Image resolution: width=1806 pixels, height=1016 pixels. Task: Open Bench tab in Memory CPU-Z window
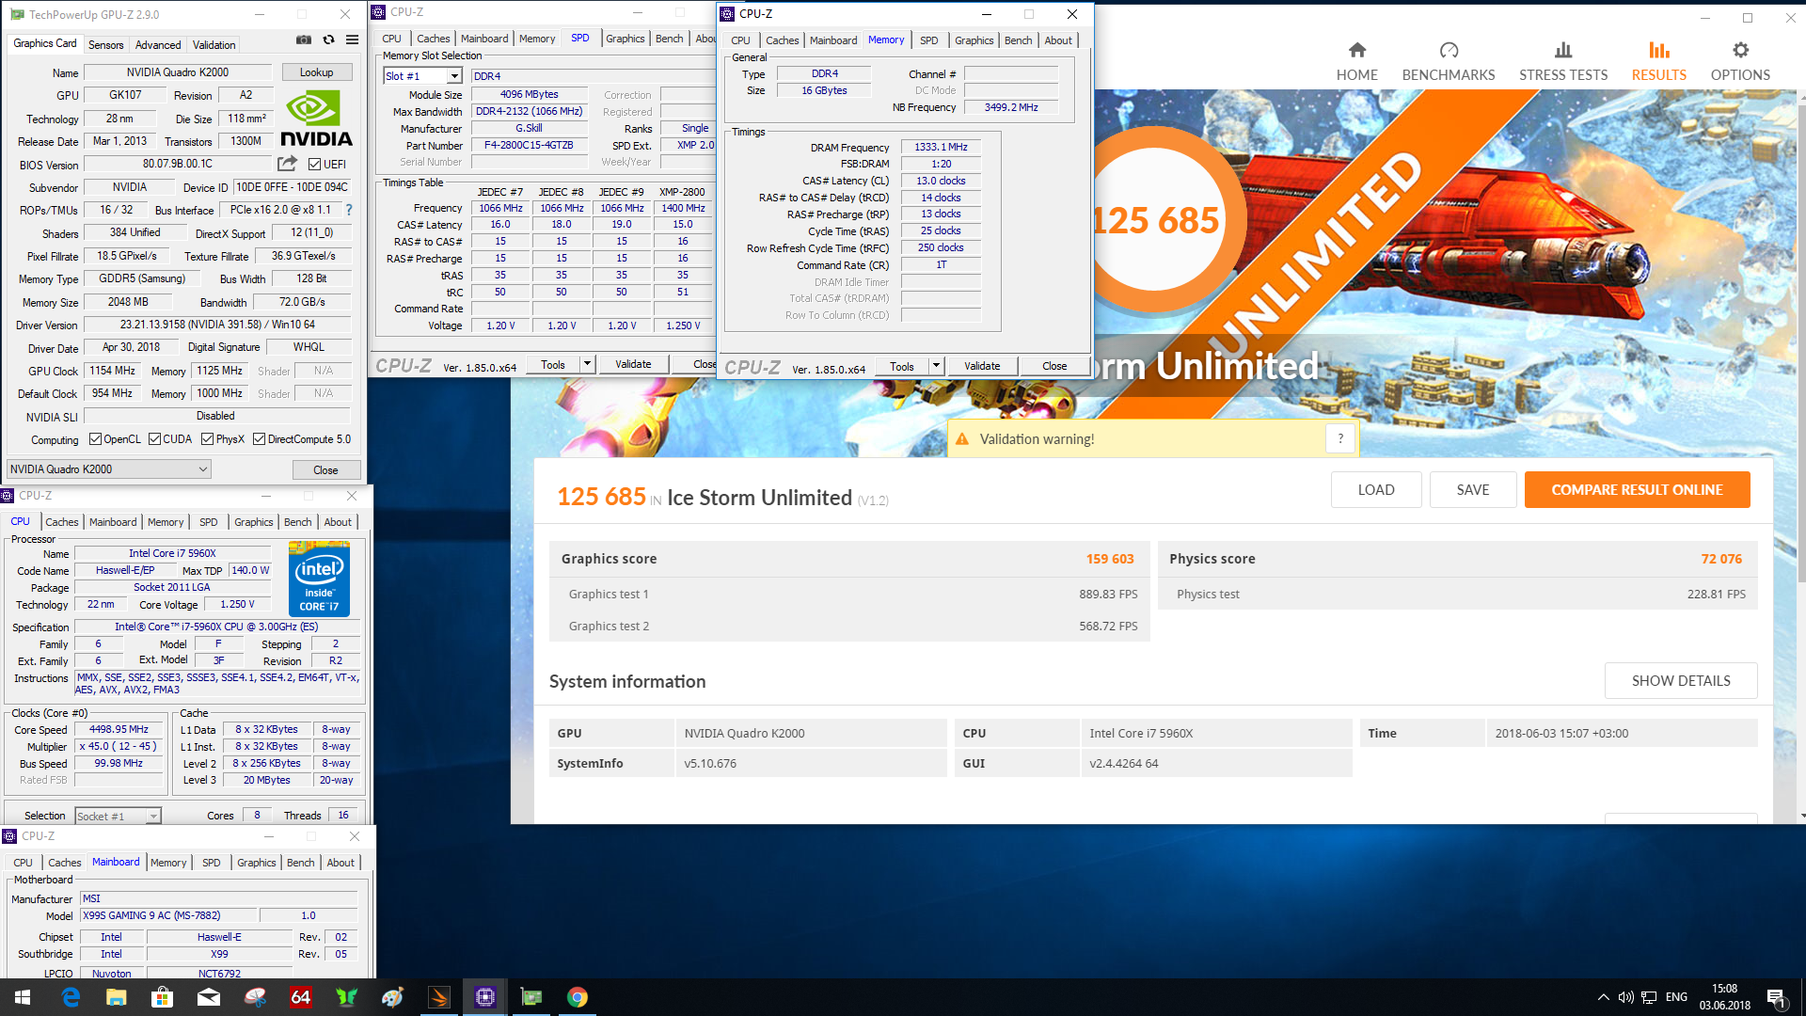tap(1018, 40)
